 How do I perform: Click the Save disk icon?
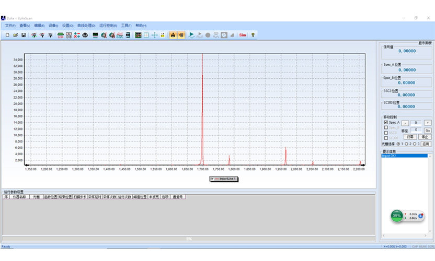(x=24, y=35)
